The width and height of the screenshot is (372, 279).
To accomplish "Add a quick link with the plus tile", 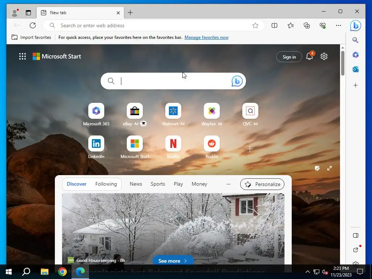I will [x=250, y=149].
